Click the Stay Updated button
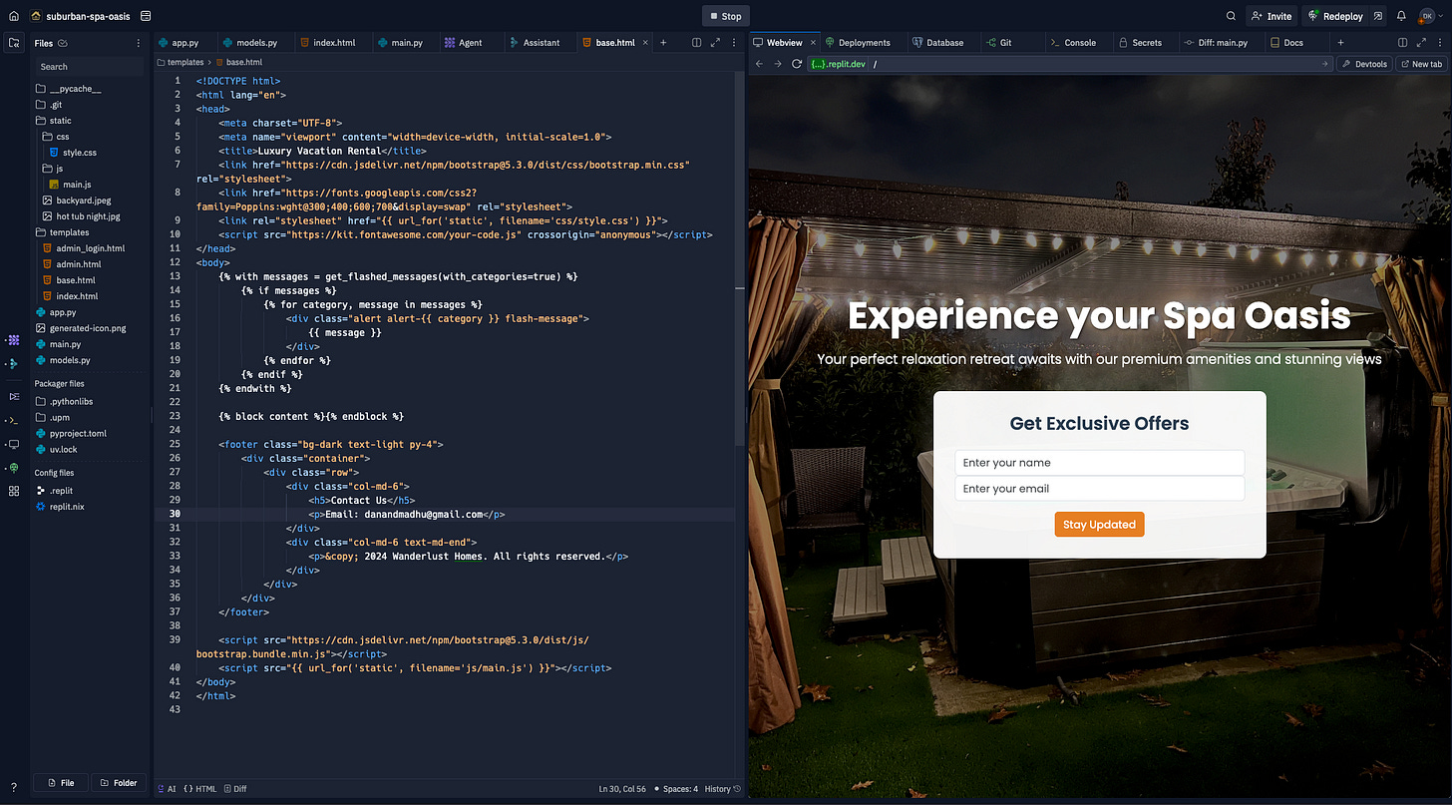The width and height of the screenshot is (1452, 805). tap(1099, 525)
